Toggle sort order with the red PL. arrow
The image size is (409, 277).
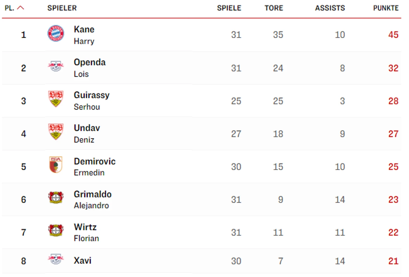21,8
